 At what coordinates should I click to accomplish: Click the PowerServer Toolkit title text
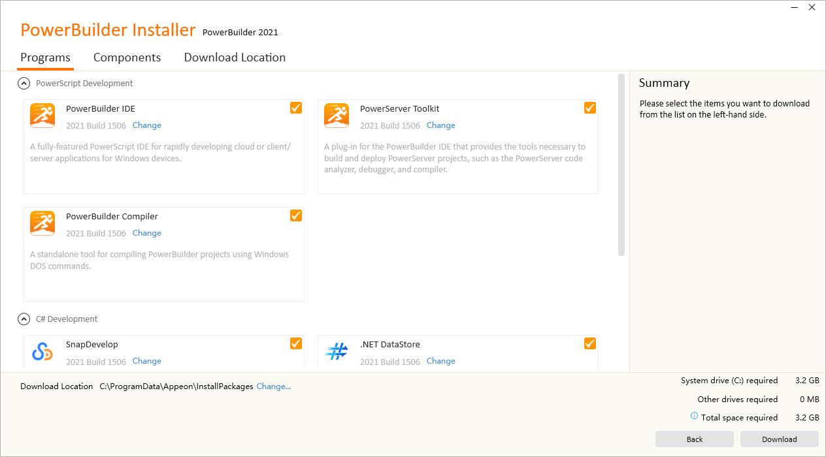coord(400,109)
